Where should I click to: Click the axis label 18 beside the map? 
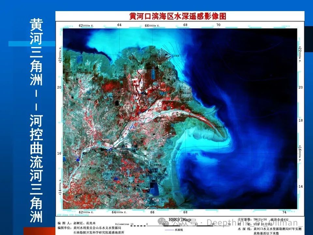(x=301, y=120)
